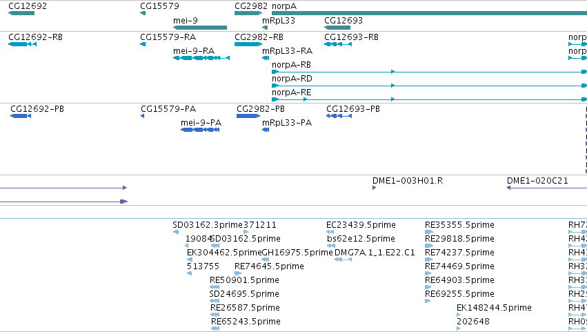The image size is (587, 332).
Task: Click the CG2982-PB protein bar
Action: [x=248, y=116]
